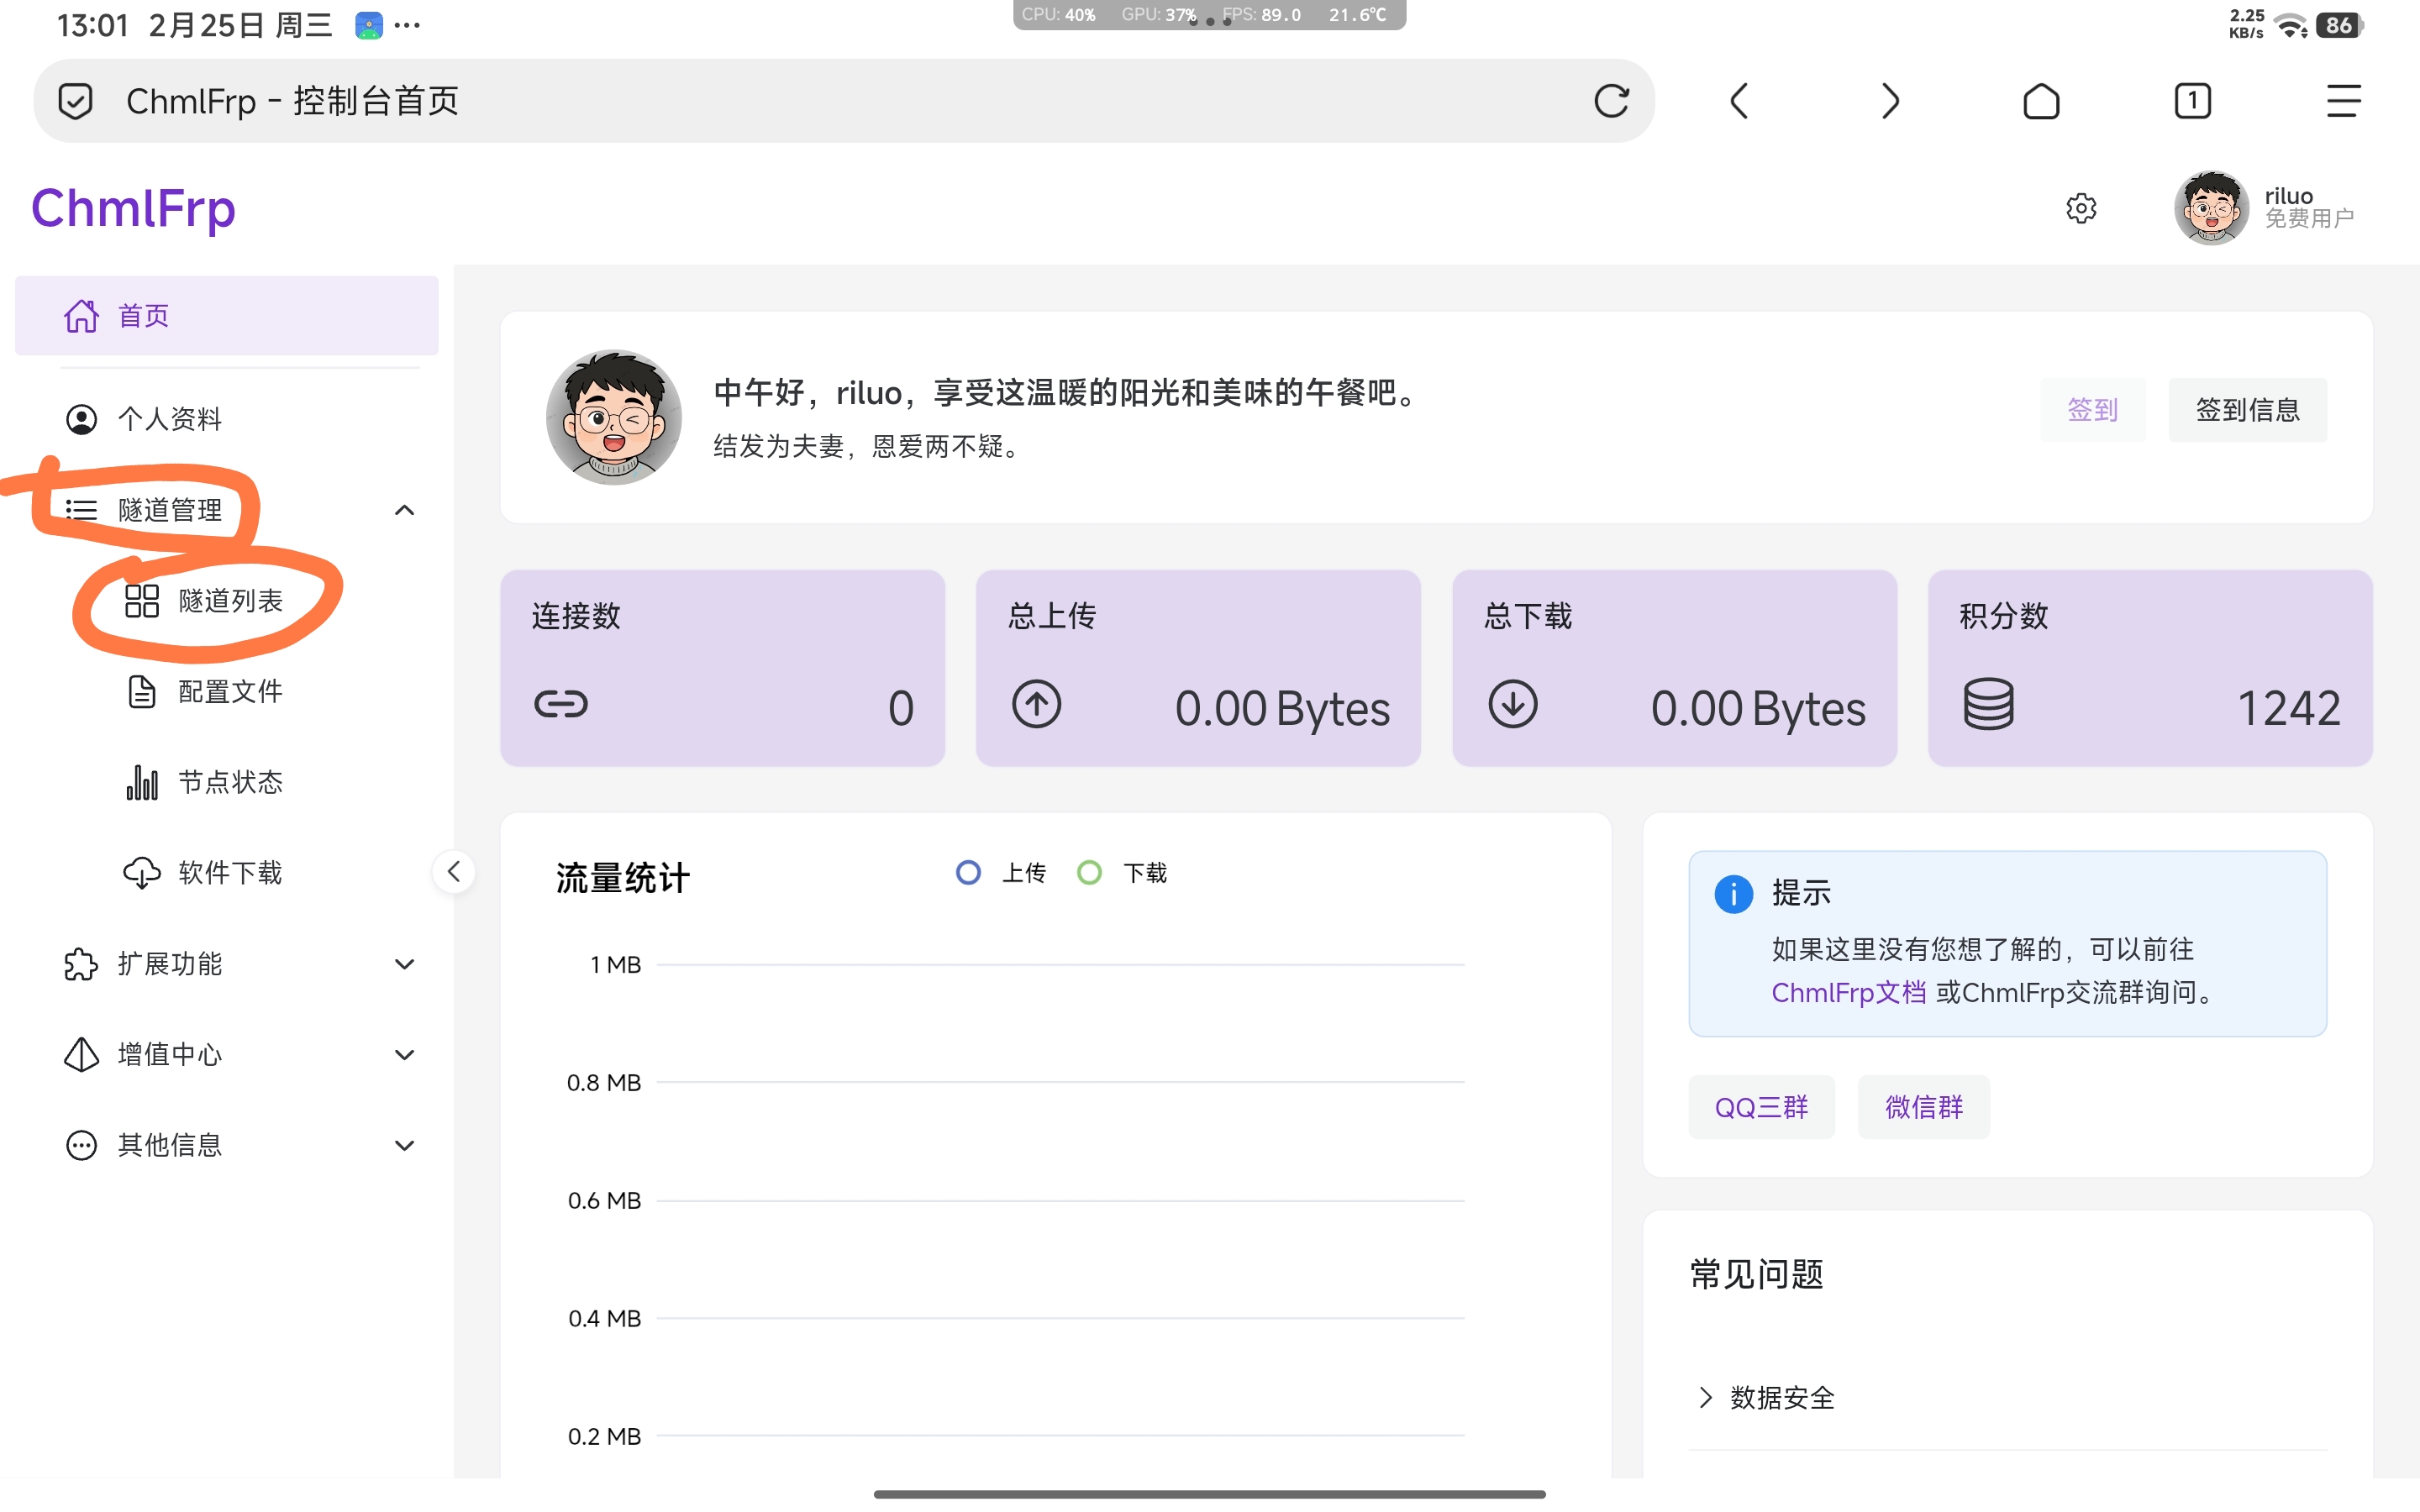Click the QQ三群 button
Screen dimensions: 2420x1512
pyautogui.click(x=1761, y=1107)
